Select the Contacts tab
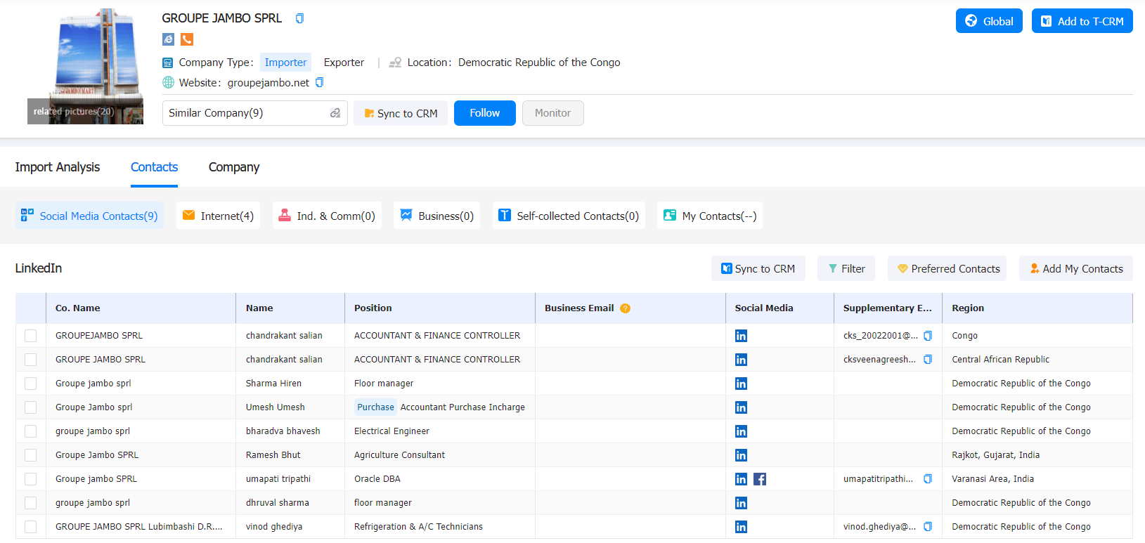This screenshot has height=543, width=1145. (154, 167)
